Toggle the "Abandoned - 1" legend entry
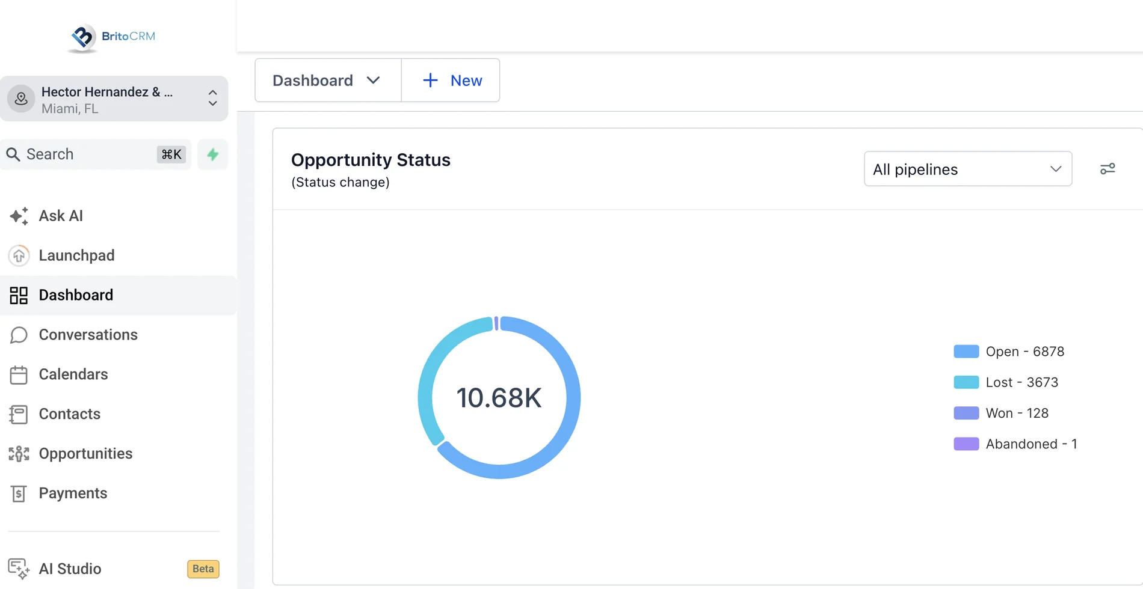Screen dimensions: 1143x589 coord(1015,444)
